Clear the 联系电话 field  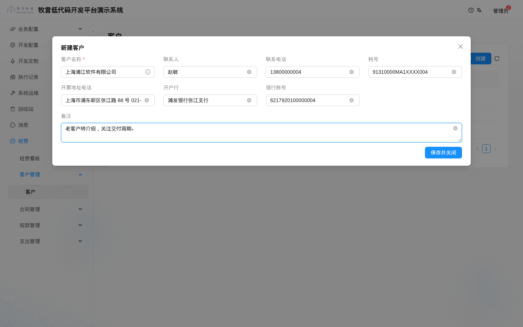tap(352, 72)
